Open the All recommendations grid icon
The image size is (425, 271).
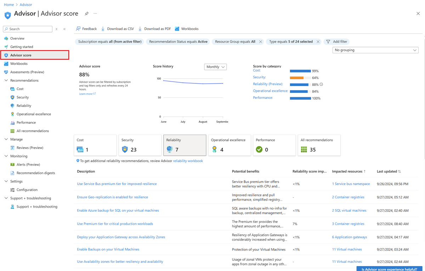12,131
